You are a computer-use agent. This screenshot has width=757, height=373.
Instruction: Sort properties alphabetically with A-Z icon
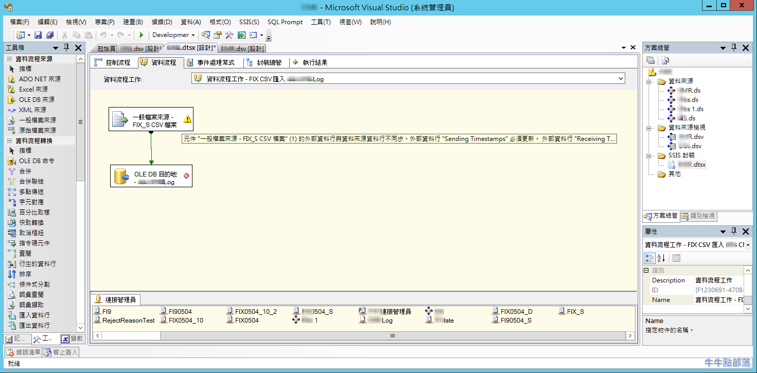tap(661, 258)
